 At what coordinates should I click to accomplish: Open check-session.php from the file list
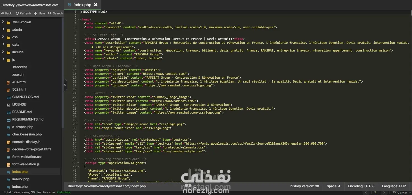tap(27, 134)
